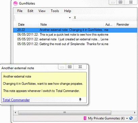This screenshot has width=138, height=123.
Task: Open the Tools menu
Action: [x=55, y=11]
